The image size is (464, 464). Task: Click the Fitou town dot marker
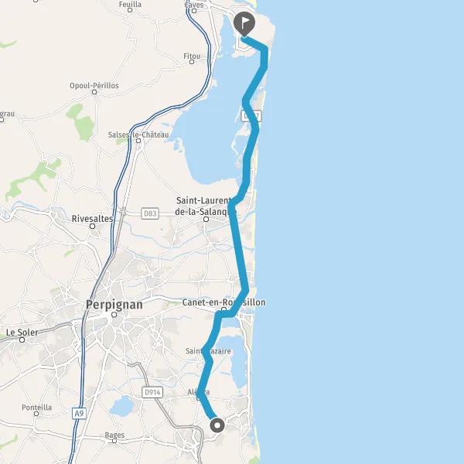click(x=192, y=62)
